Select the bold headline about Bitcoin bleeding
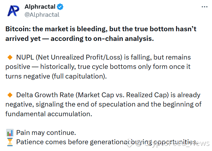The height and width of the screenshot is (151, 212). tap(101, 34)
